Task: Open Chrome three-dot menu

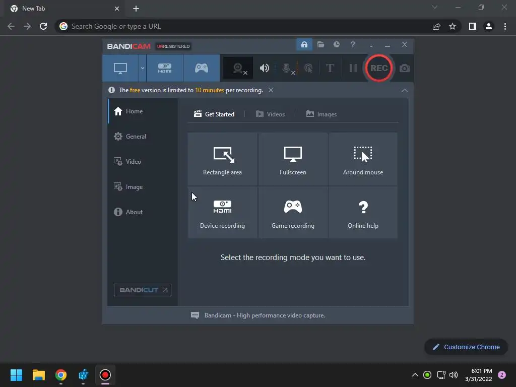Action: [505, 26]
